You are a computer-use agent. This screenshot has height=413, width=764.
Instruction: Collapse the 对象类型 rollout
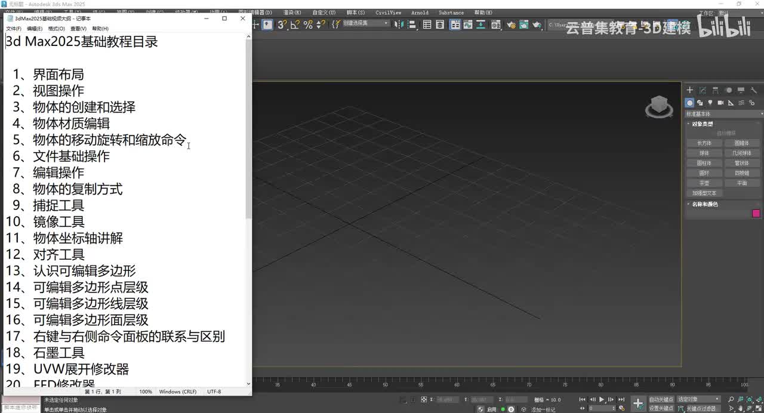[702, 124]
